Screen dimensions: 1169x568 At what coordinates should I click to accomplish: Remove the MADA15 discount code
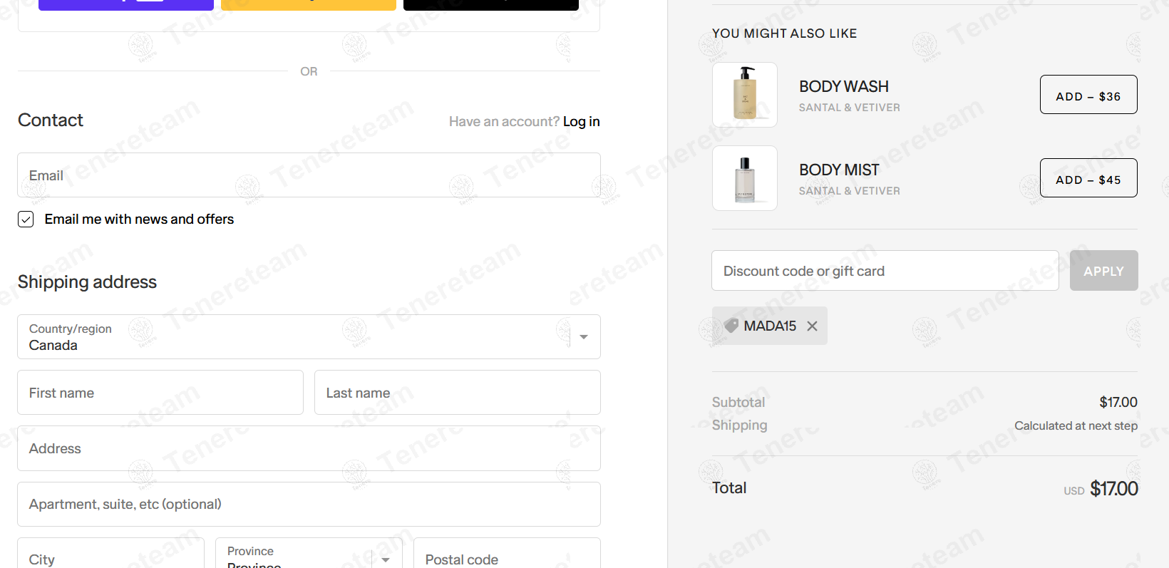812,326
